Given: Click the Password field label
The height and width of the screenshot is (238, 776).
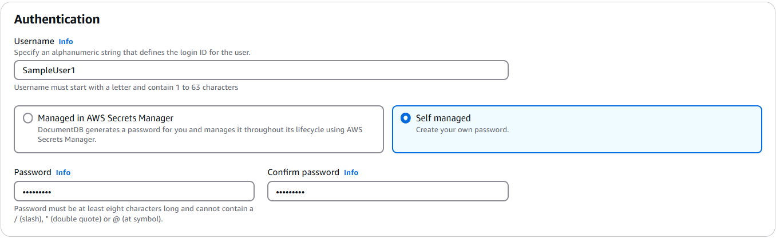Looking at the screenshot, I should (x=33, y=172).
